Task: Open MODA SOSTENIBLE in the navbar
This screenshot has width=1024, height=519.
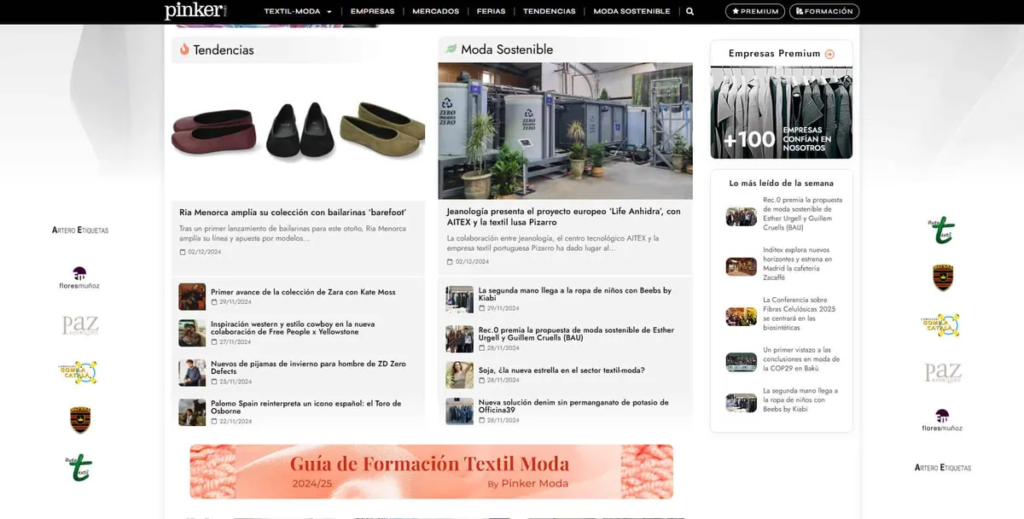Action: (631, 12)
